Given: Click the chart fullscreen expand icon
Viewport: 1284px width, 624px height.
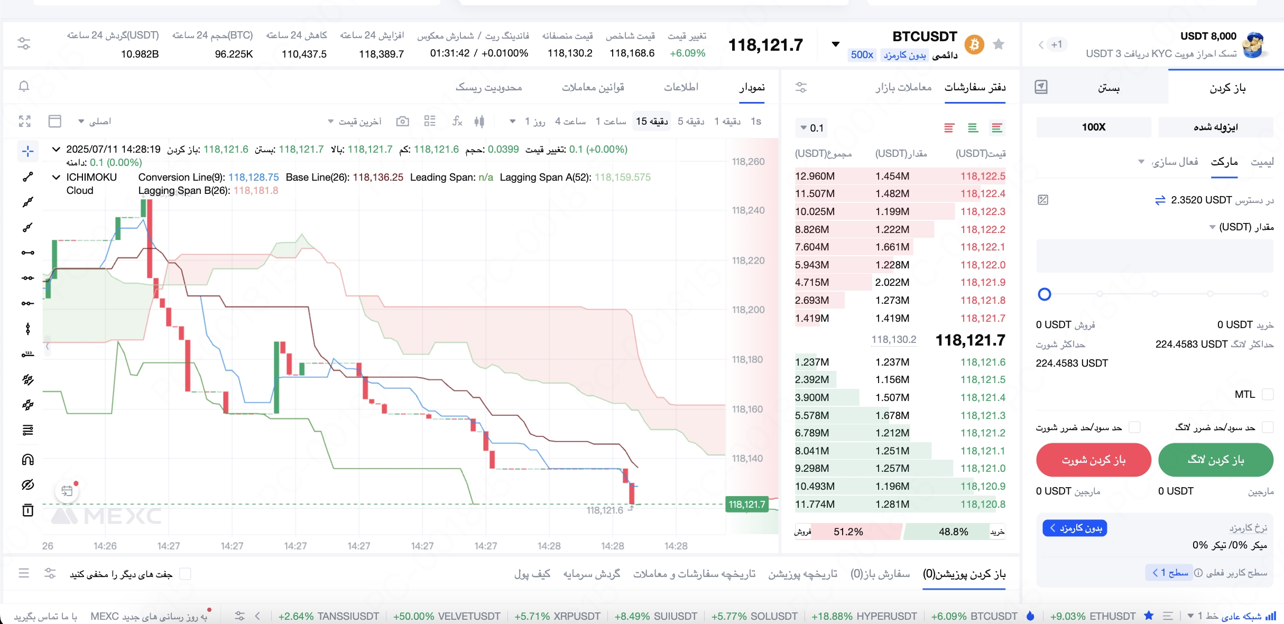Looking at the screenshot, I should 25,121.
